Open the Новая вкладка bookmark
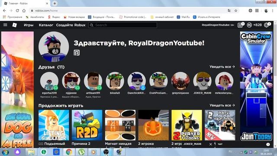 point(74,17)
